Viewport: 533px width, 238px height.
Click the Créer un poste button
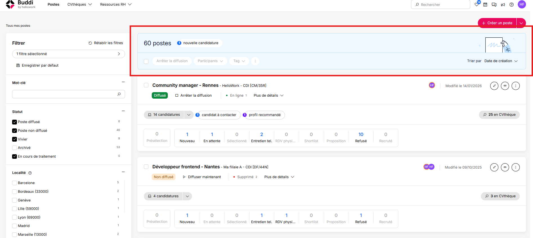497,23
